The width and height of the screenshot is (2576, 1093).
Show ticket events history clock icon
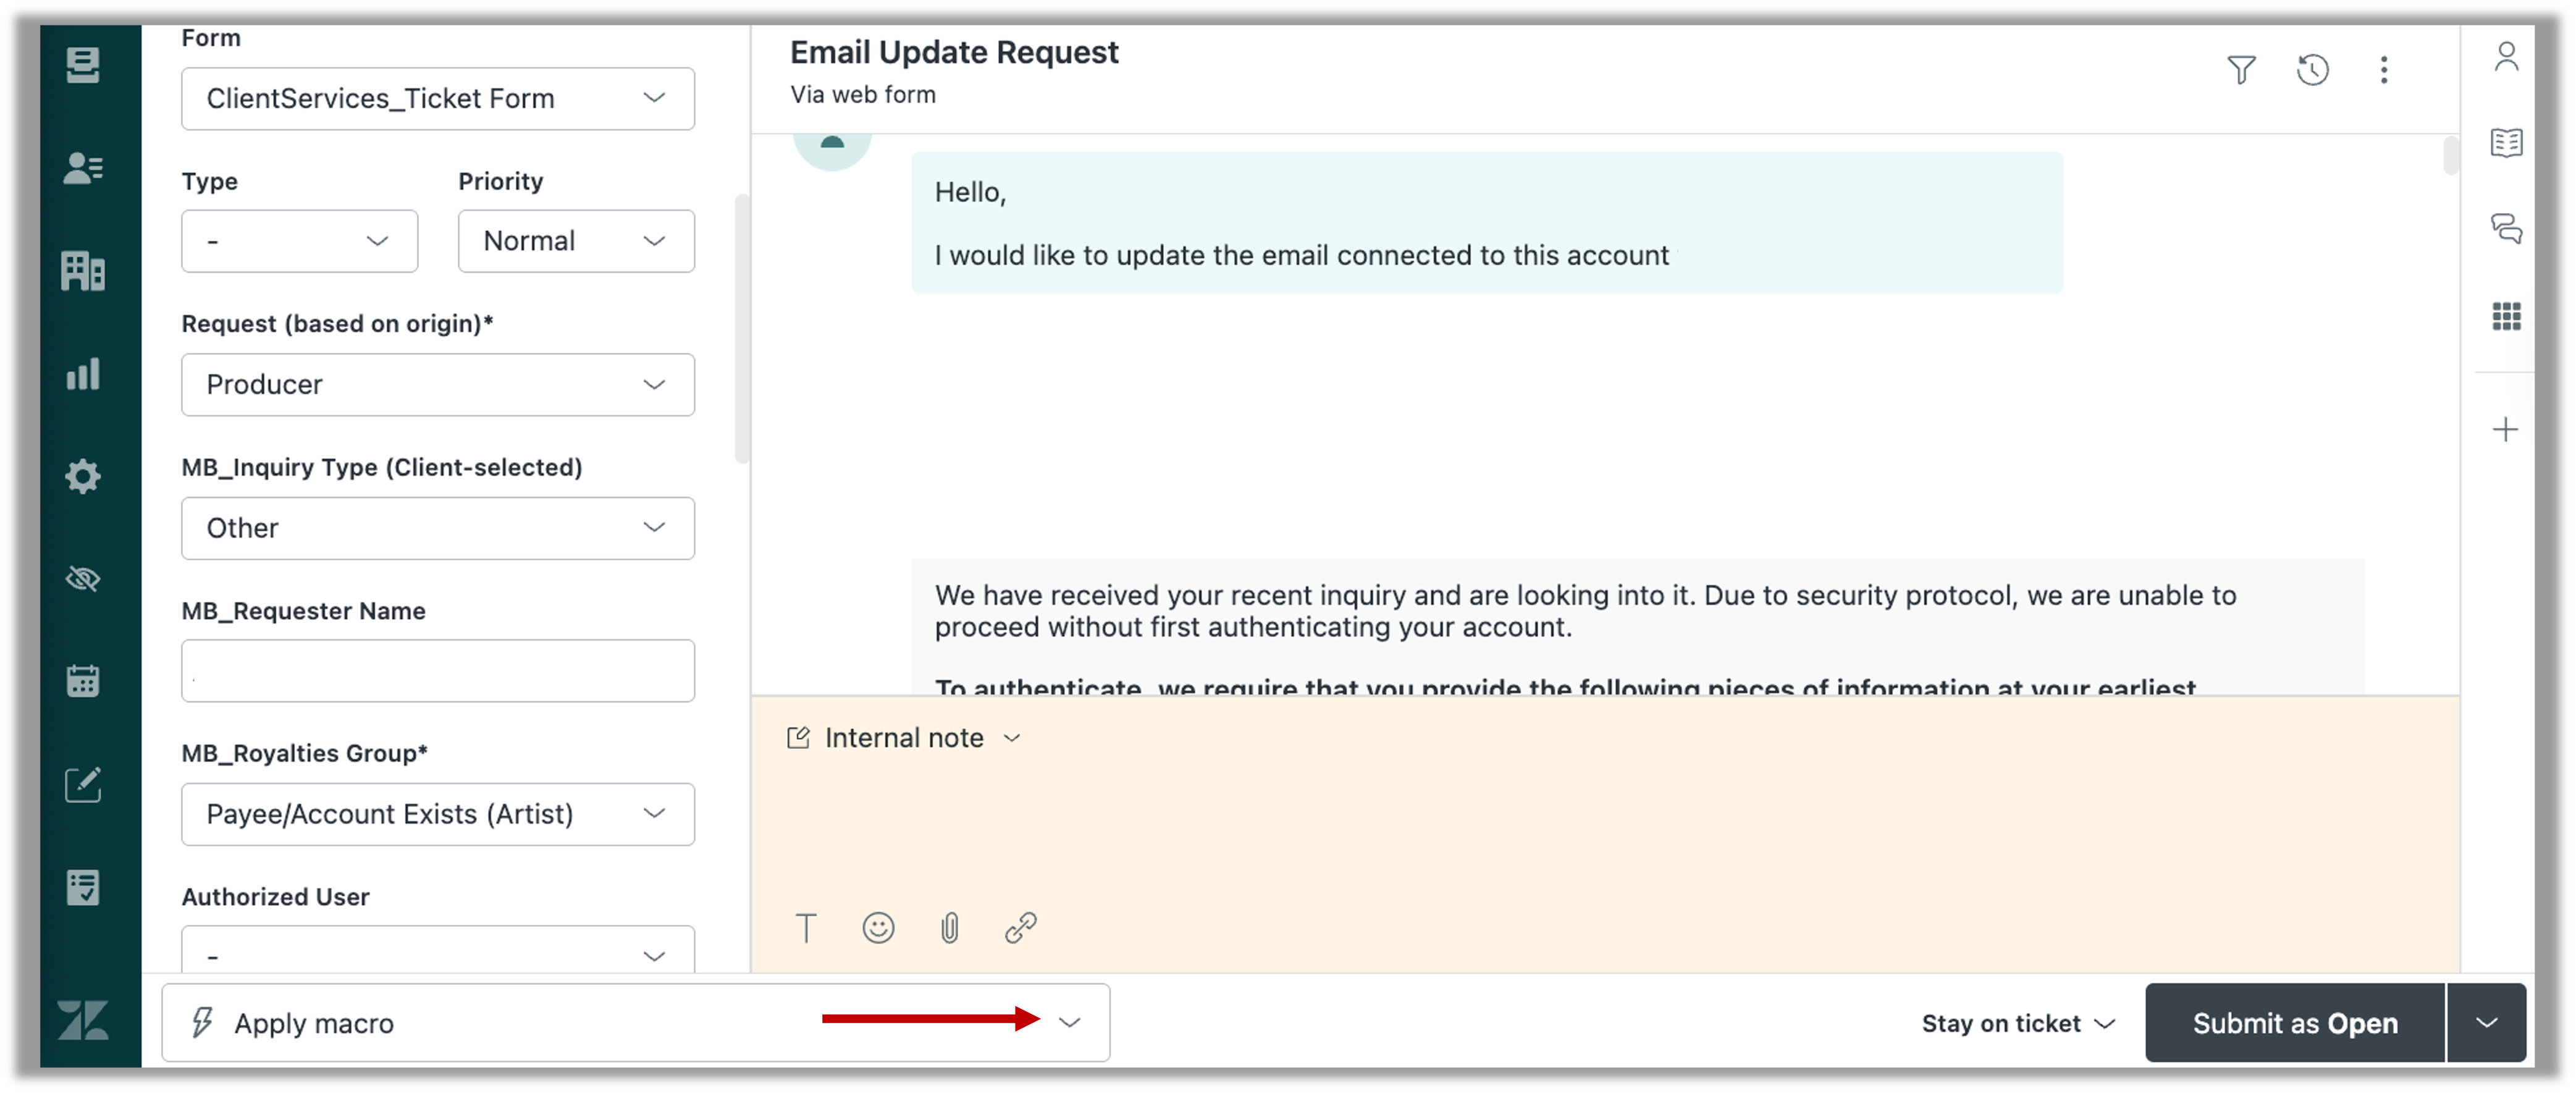(x=2313, y=70)
